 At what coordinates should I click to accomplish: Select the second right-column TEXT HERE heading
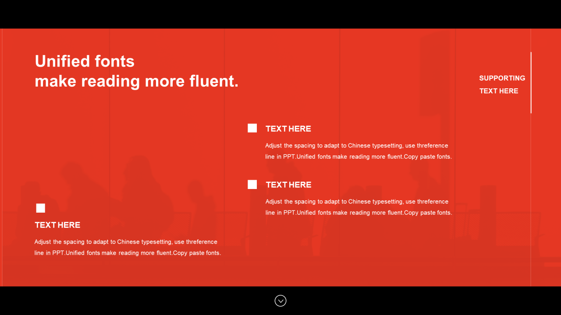click(x=288, y=185)
